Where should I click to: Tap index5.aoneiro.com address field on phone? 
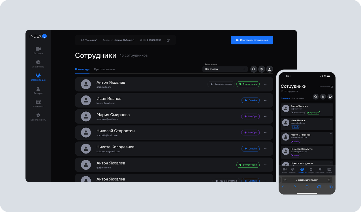click(307, 180)
